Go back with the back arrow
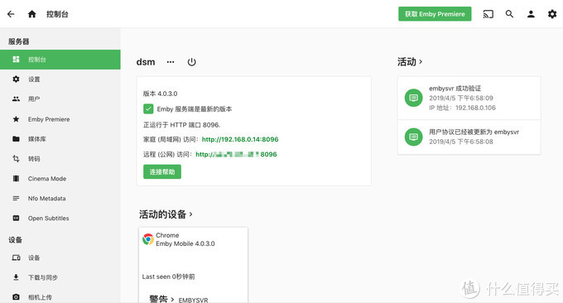 [x=11, y=14]
